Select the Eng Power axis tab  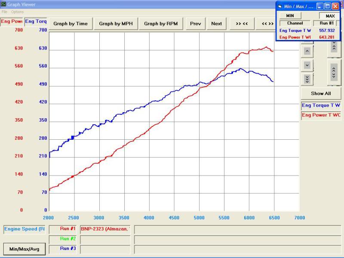pyautogui.click(x=12, y=21)
